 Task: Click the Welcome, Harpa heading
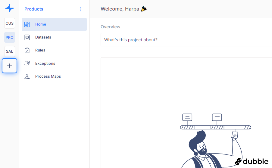click(x=120, y=9)
